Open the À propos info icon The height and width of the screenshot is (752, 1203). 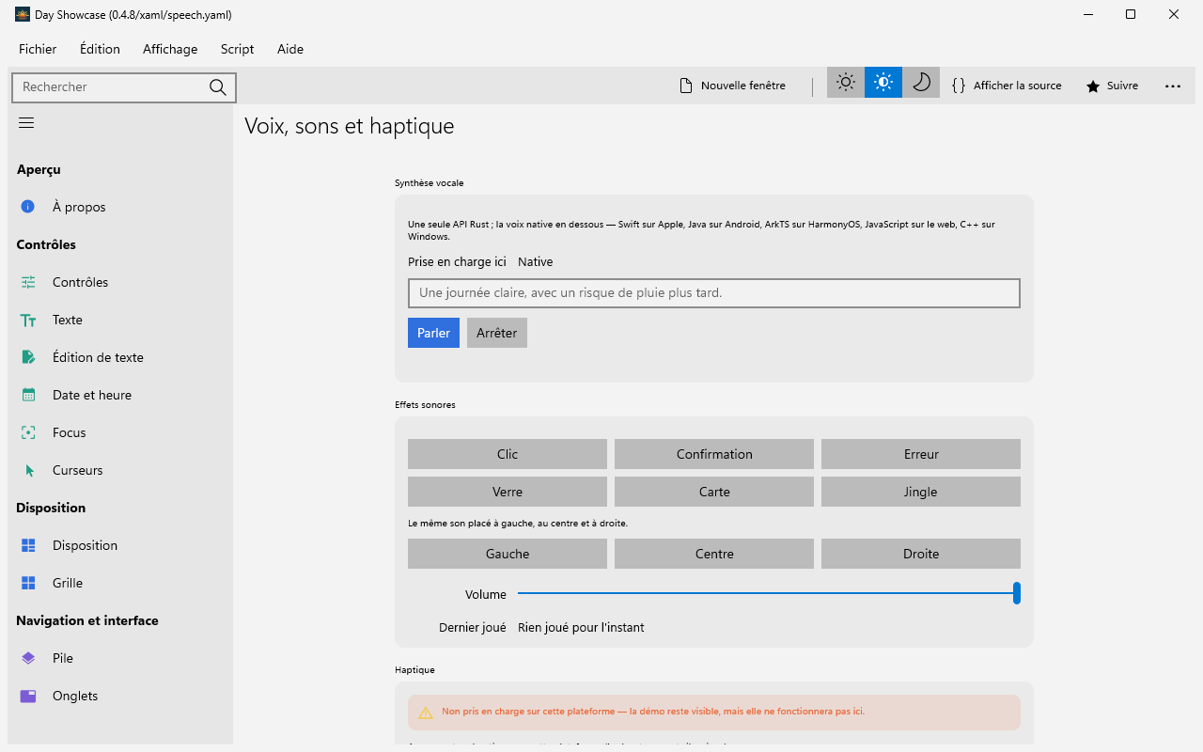pyautogui.click(x=28, y=207)
